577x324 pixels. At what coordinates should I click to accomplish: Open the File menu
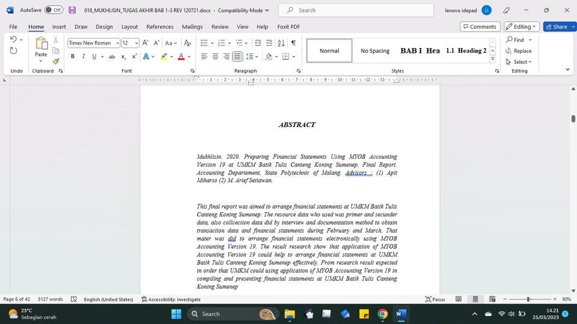pos(13,26)
